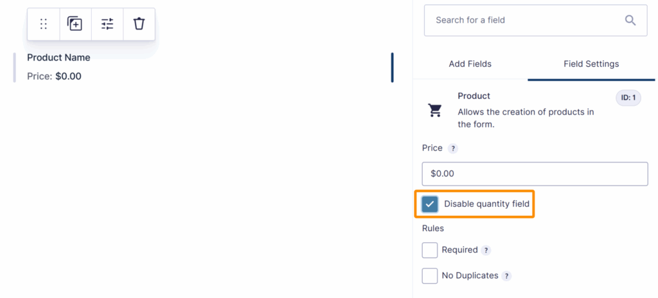This screenshot has height=298, width=658.
Task: Enable the No Duplicates checkbox
Action: (430, 276)
